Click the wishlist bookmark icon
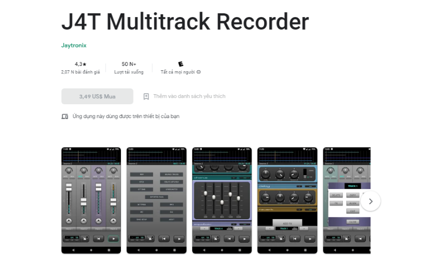Viewport: 426px width, 266px height. click(146, 96)
